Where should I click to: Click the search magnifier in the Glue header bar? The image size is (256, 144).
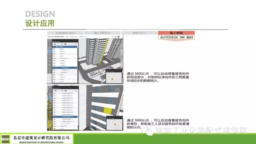coord(112,37)
